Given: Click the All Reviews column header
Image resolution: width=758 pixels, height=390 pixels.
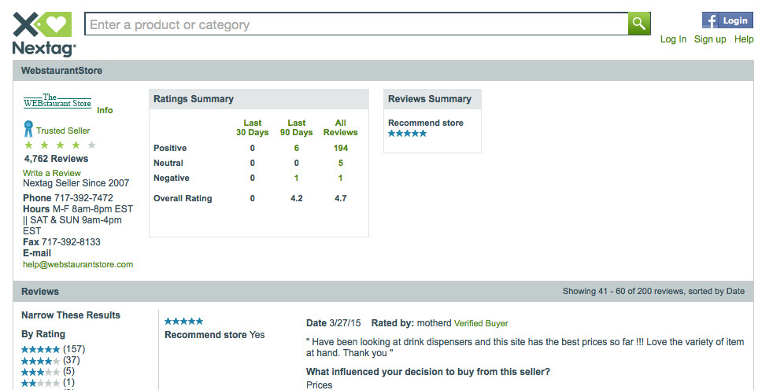Looking at the screenshot, I should 341,127.
